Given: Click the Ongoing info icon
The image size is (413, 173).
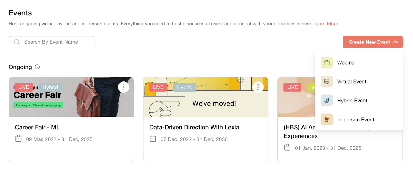Looking at the screenshot, I should pos(37,67).
